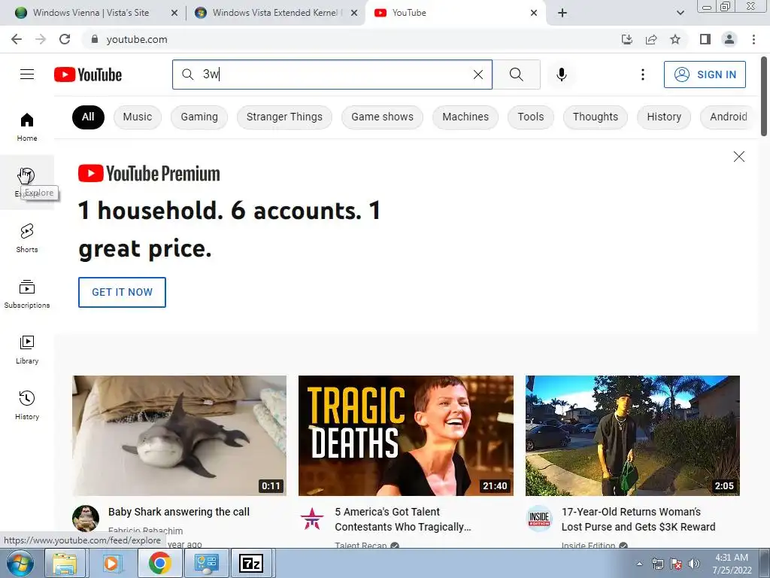The image size is (770, 578).
Task: Open History in the sidebar
Action: pos(27,406)
